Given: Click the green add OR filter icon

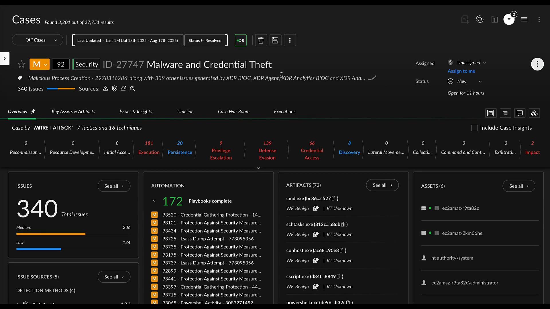Looking at the screenshot, I should 240,40.
